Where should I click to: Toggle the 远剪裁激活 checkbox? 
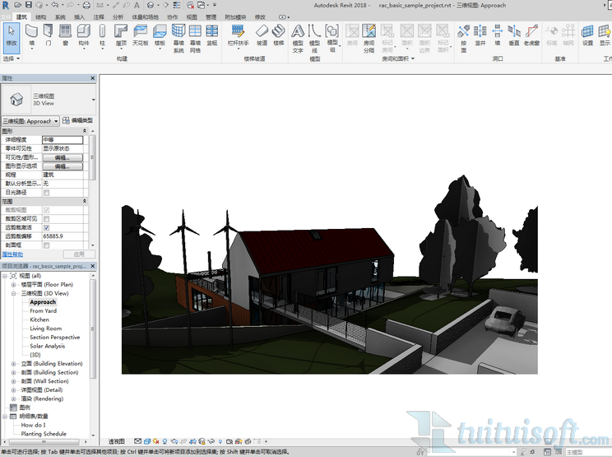coord(47,227)
